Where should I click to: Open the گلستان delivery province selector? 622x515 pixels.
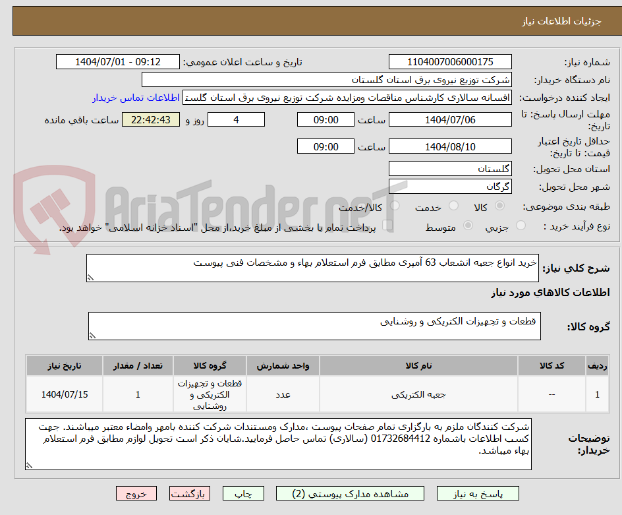pyautogui.click(x=450, y=168)
